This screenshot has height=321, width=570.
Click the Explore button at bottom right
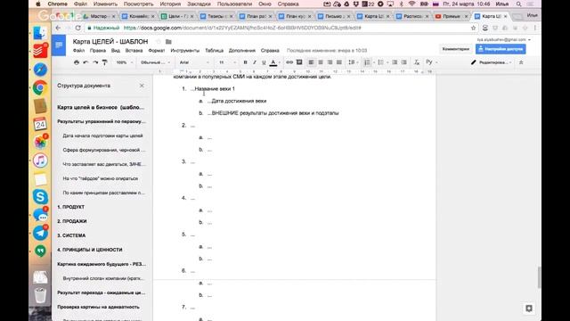point(529,309)
